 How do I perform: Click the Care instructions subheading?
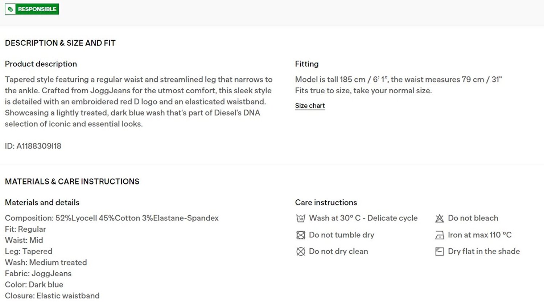click(326, 203)
